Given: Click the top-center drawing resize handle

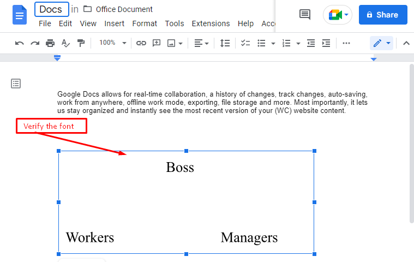Looking at the screenshot, I should coord(186,151).
